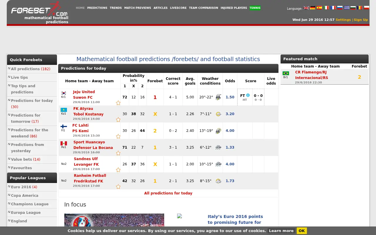376x235 pixels.
Task: Choose the Spanish flag language
Action: click(319, 8)
